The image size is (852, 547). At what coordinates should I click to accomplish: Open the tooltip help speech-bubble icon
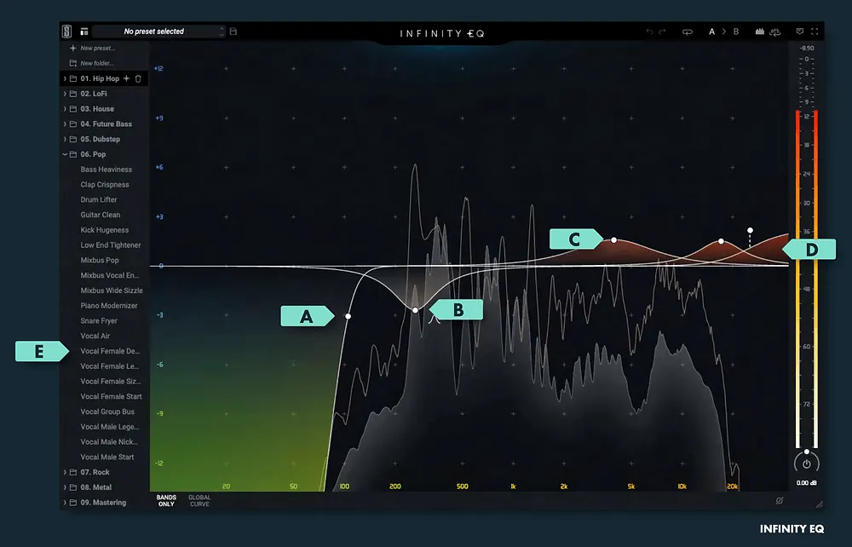[800, 32]
